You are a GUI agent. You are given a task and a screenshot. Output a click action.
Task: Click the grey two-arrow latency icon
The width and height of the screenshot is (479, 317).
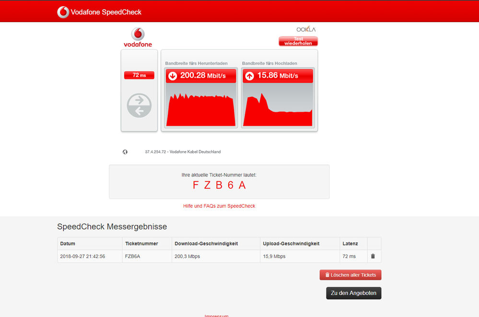139,106
